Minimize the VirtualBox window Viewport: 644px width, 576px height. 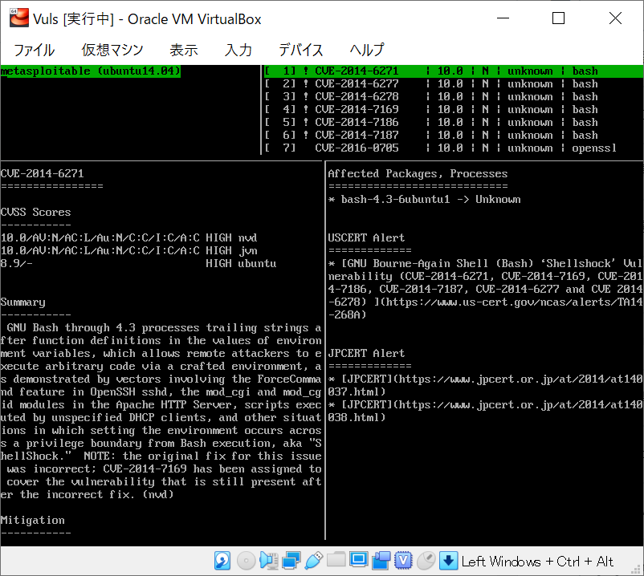pyautogui.click(x=503, y=18)
